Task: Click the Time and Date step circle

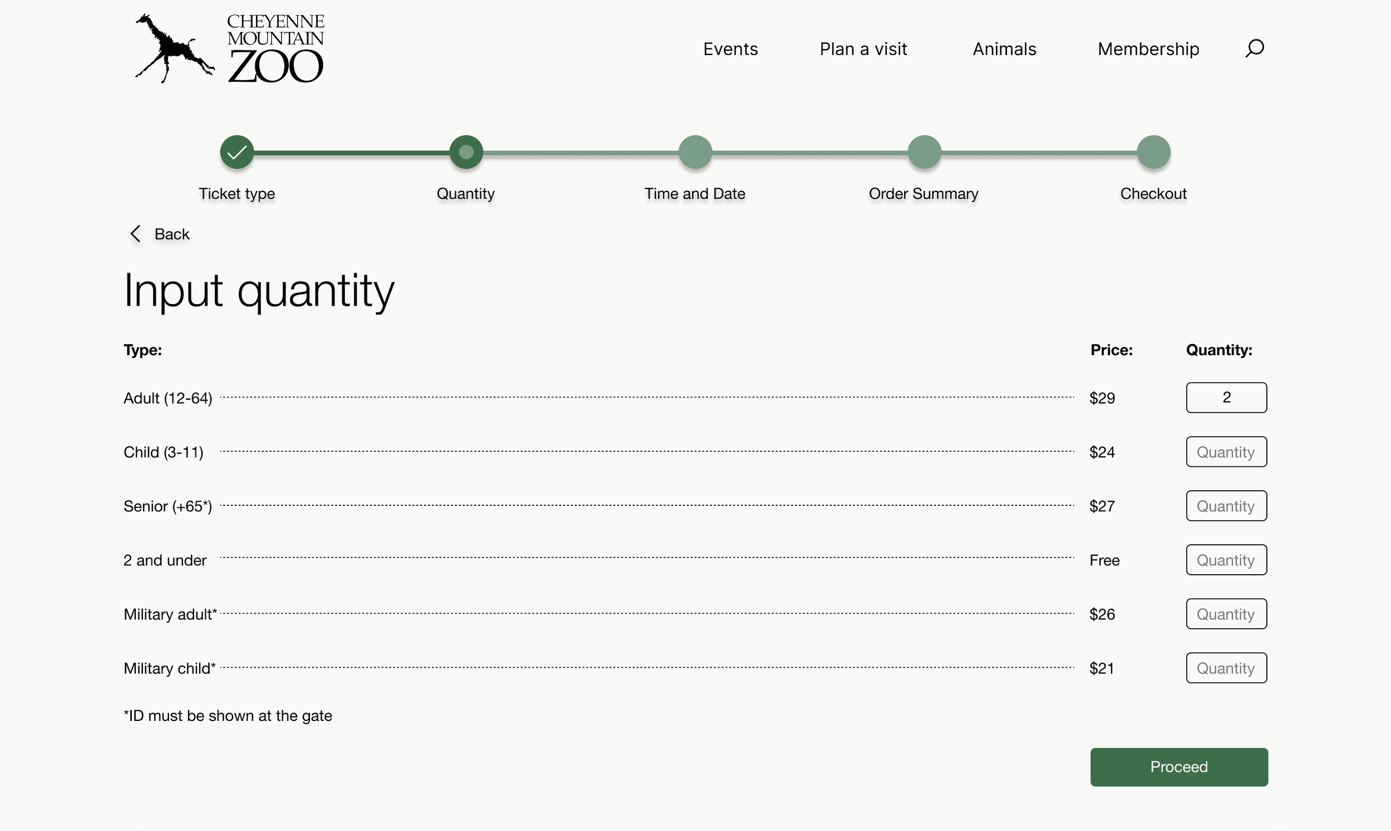Action: [x=695, y=152]
